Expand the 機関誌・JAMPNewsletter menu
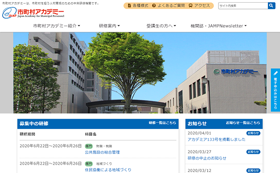280x173 pixels. click(219, 26)
